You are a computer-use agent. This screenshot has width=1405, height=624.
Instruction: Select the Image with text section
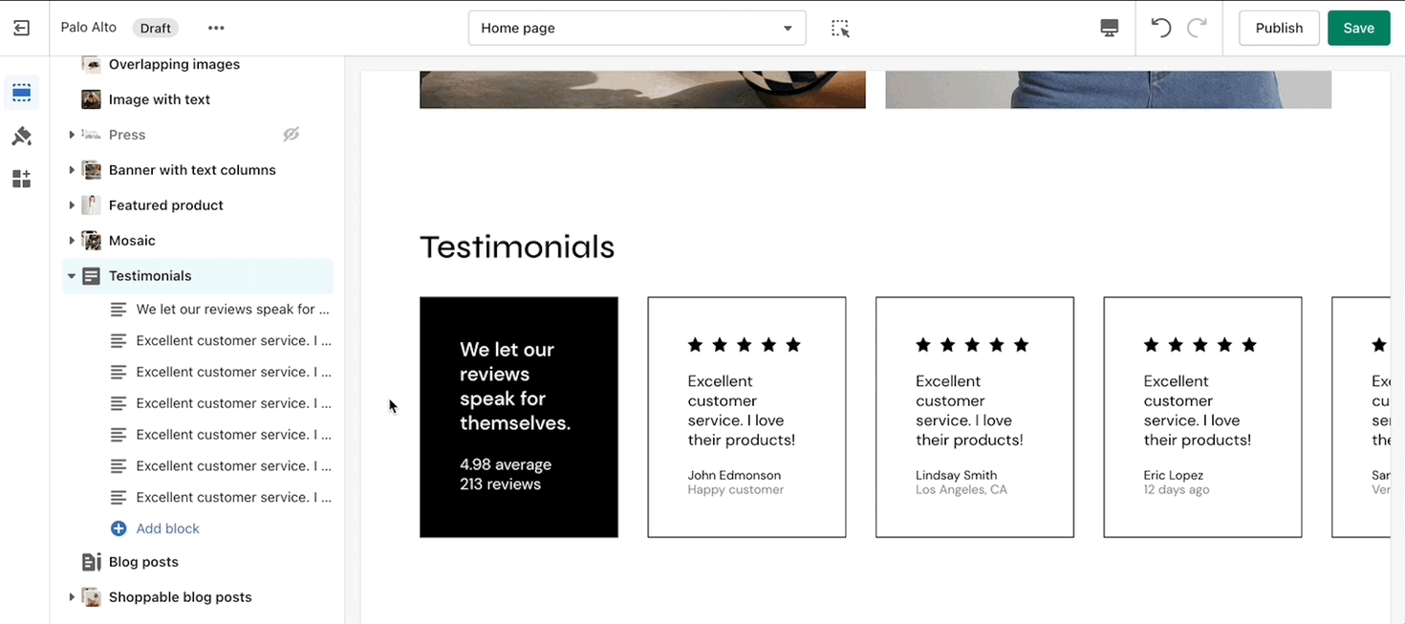pos(159,99)
